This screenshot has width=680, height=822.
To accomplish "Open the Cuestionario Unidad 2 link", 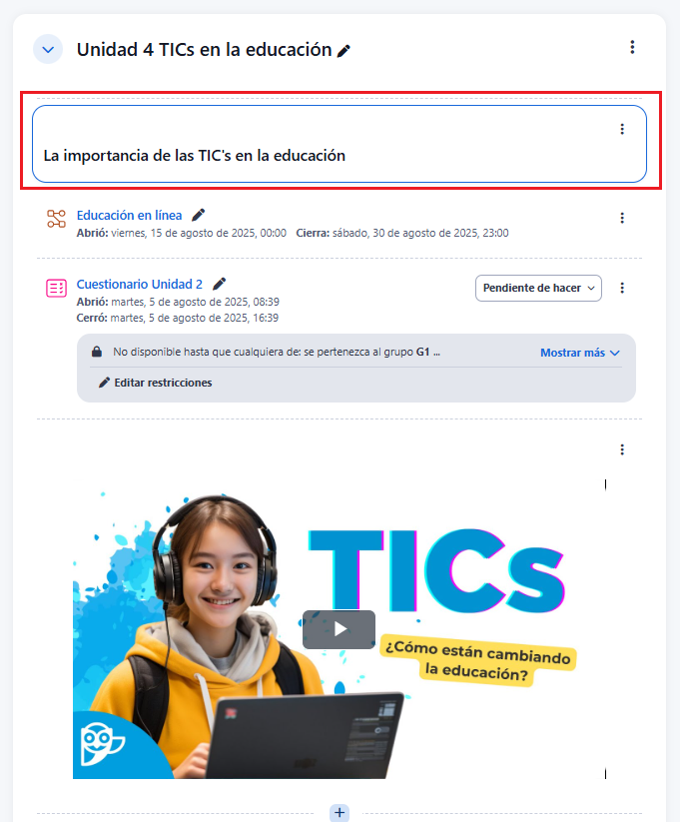I will pyautogui.click(x=140, y=284).
